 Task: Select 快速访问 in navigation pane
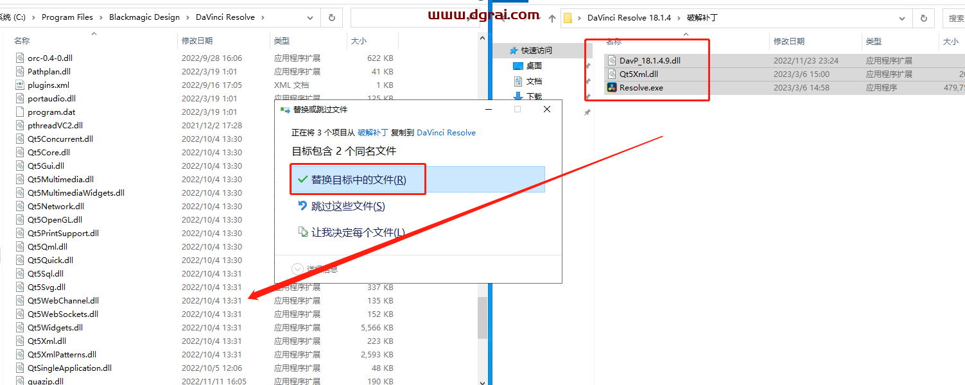pyautogui.click(x=537, y=50)
